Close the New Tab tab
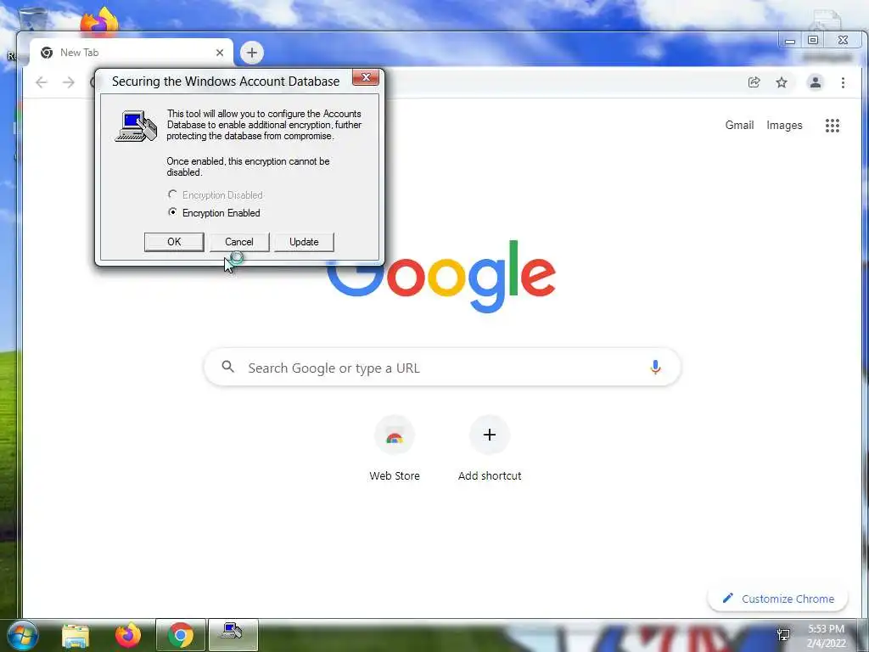 coord(220,53)
